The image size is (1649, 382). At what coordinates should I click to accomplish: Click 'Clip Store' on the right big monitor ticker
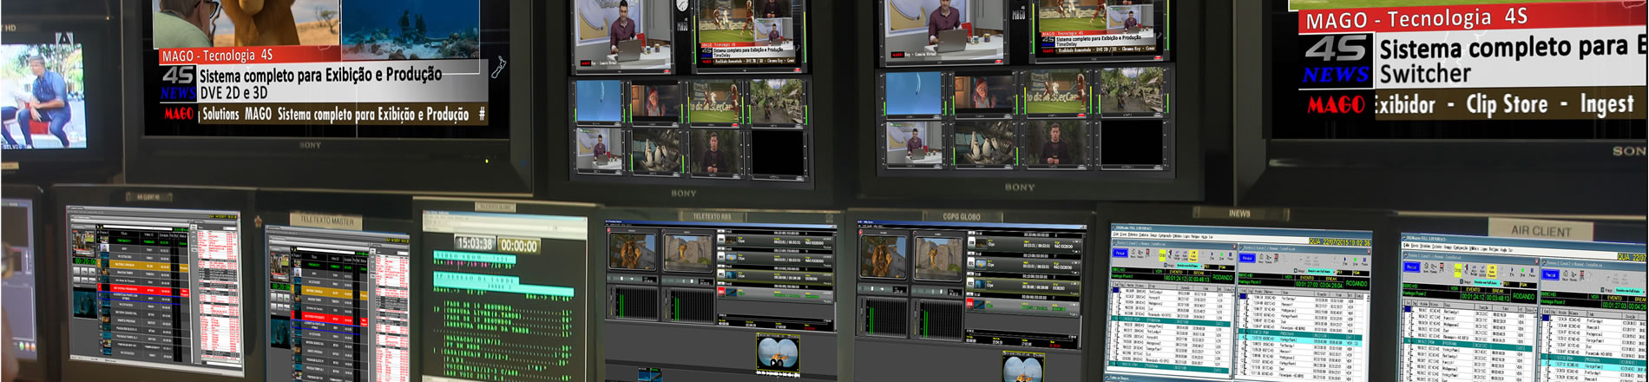point(1507,105)
